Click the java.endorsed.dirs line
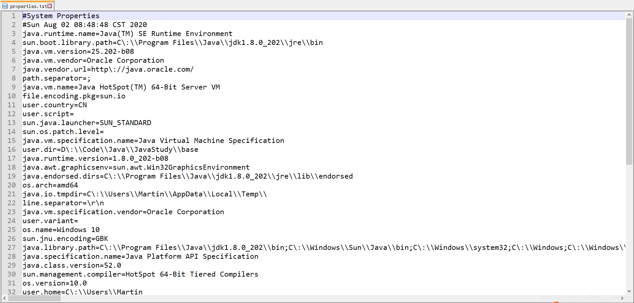Viewport: 634px width, 303px height. pyautogui.click(x=188, y=176)
